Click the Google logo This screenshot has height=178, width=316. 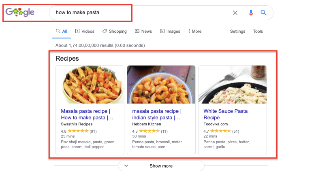[x=20, y=13]
